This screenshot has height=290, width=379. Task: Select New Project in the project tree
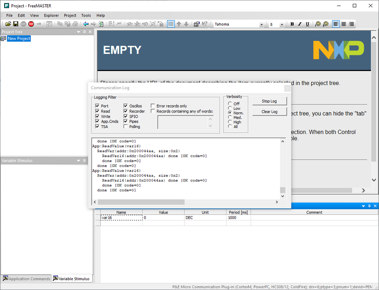(x=19, y=38)
